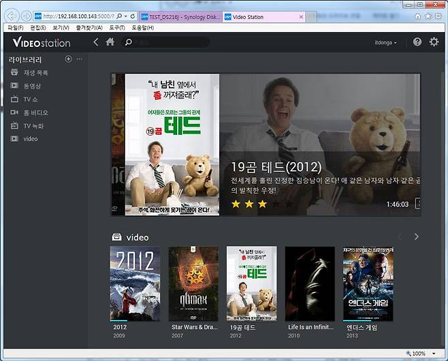Open Video Station home icon
The height and width of the screenshot is (361, 448).
pyautogui.click(x=110, y=42)
